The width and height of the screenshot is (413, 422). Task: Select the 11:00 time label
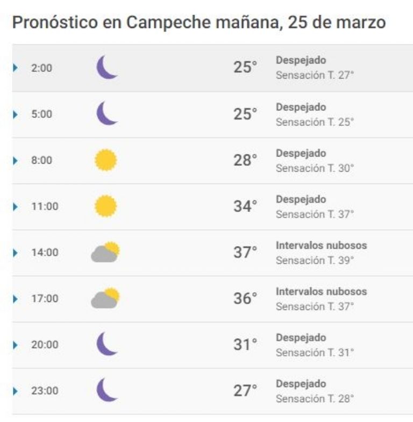click(45, 207)
